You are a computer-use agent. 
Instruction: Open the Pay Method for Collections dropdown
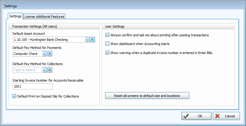tap(45, 70)
